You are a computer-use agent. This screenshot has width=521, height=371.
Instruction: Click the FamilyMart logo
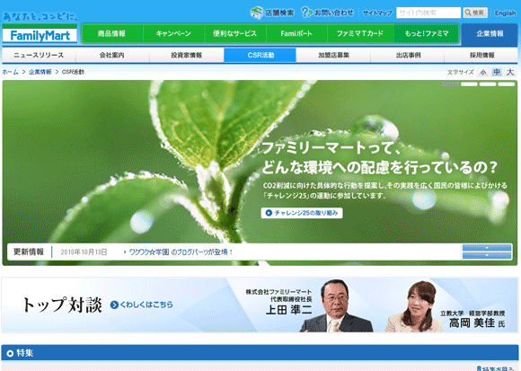pos(40,33)
